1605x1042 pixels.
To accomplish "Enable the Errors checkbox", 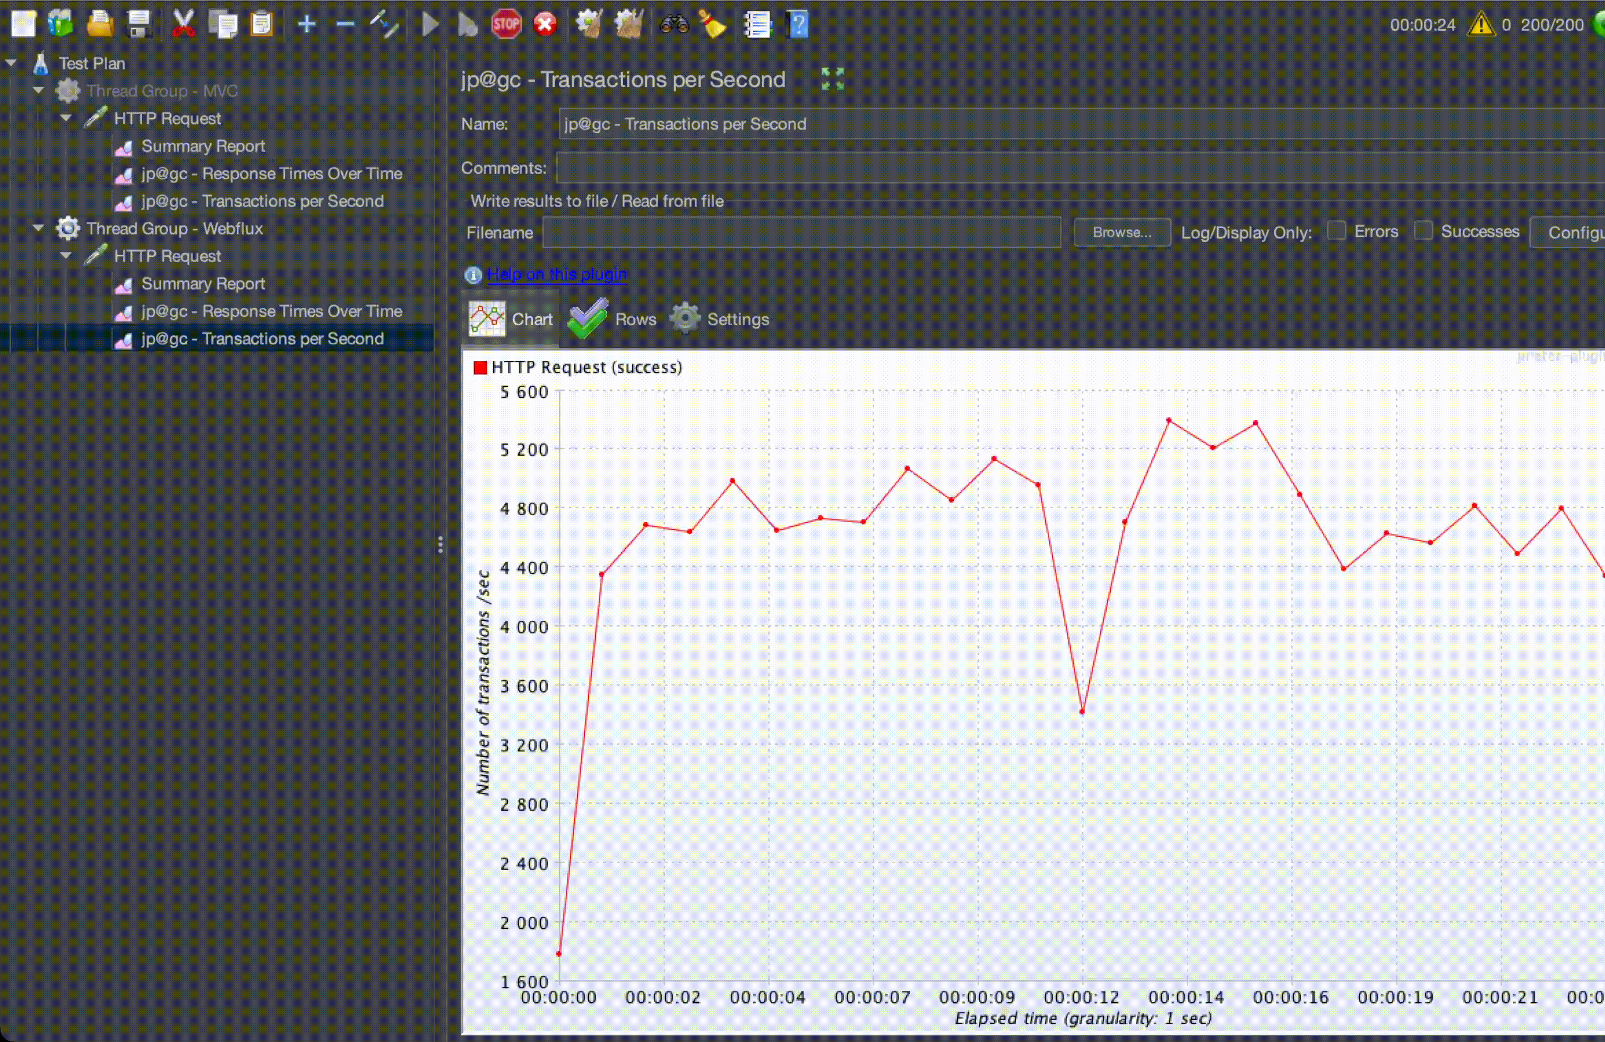I will 1336,231.
